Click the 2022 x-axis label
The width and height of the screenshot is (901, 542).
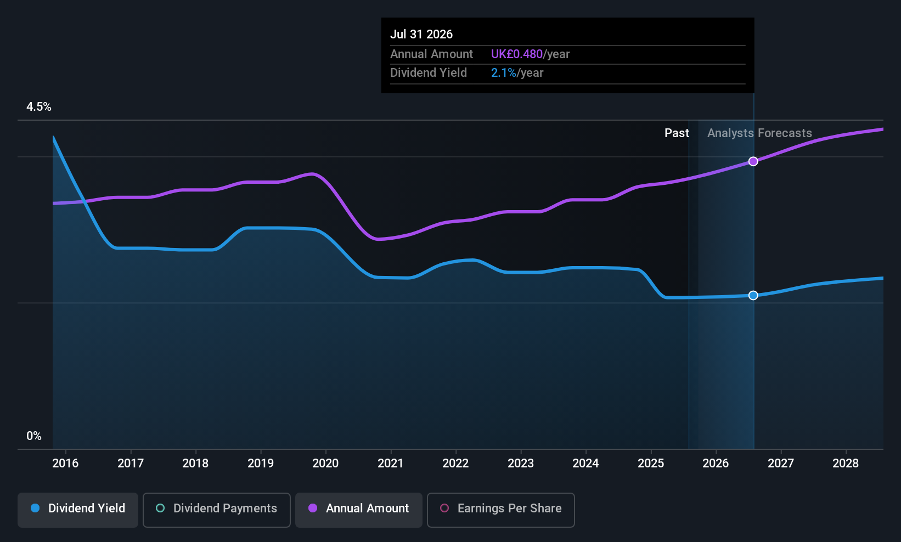455,464
